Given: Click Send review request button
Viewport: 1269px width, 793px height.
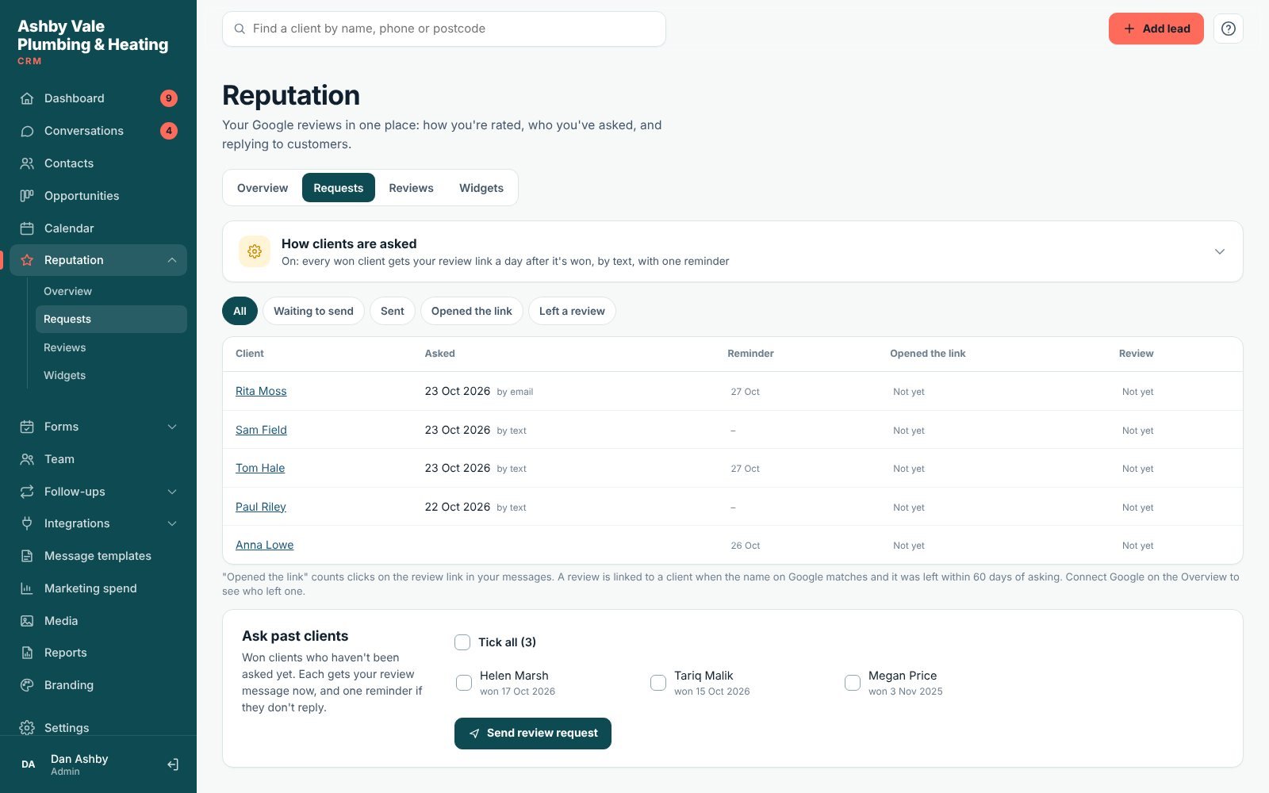Looking at the screenshot, I should point(533,734).
